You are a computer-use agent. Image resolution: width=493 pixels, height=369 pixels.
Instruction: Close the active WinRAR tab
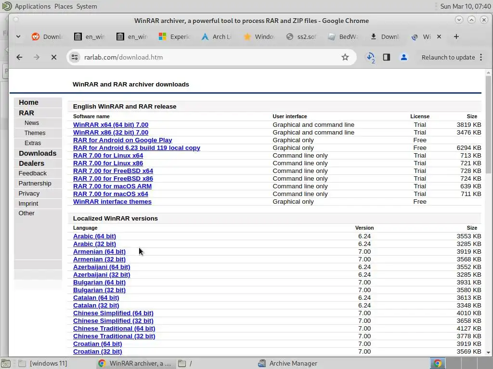click(x=439, y=37)
